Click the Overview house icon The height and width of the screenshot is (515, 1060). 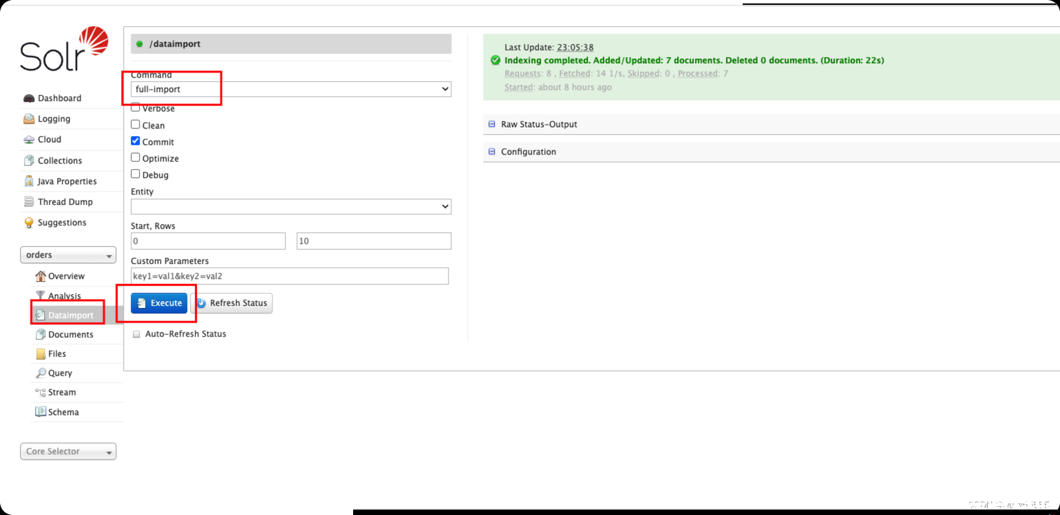click(x=41, y=276)
